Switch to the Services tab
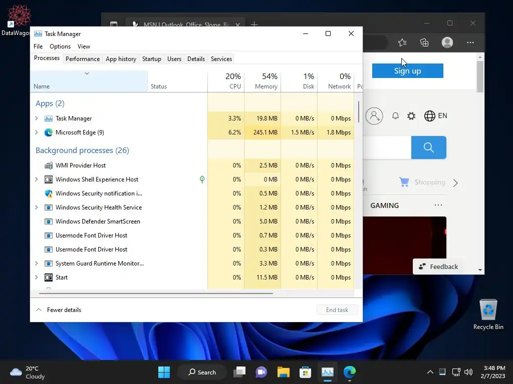The height and width of the screenshot is (384, 513). point(221,59)
